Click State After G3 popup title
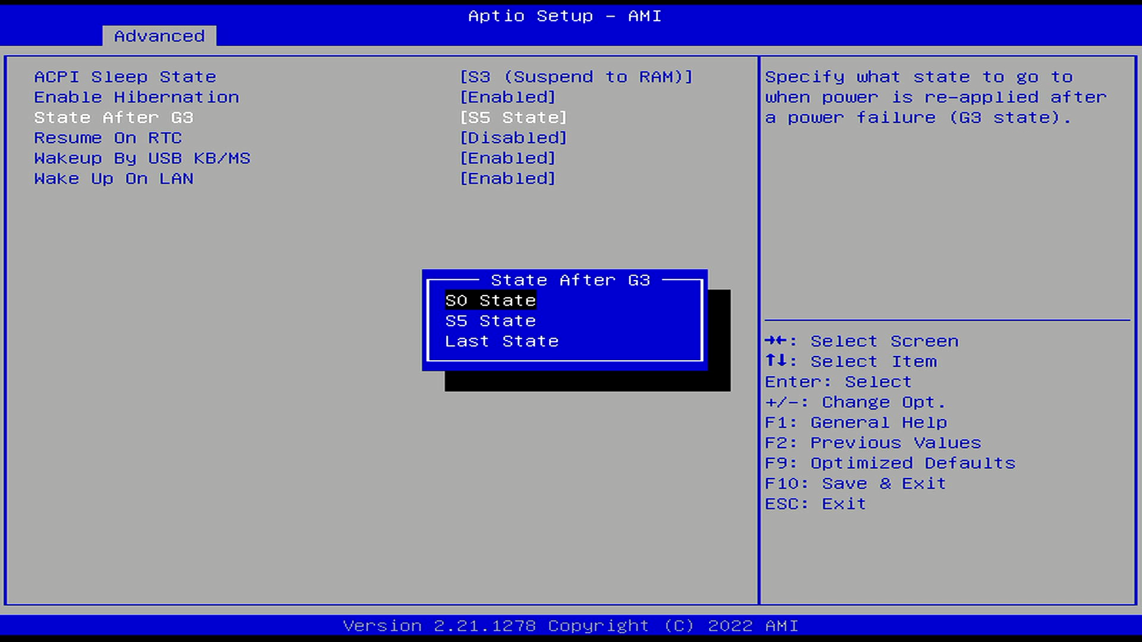1142x642 pixels. (x=570, y=280)
